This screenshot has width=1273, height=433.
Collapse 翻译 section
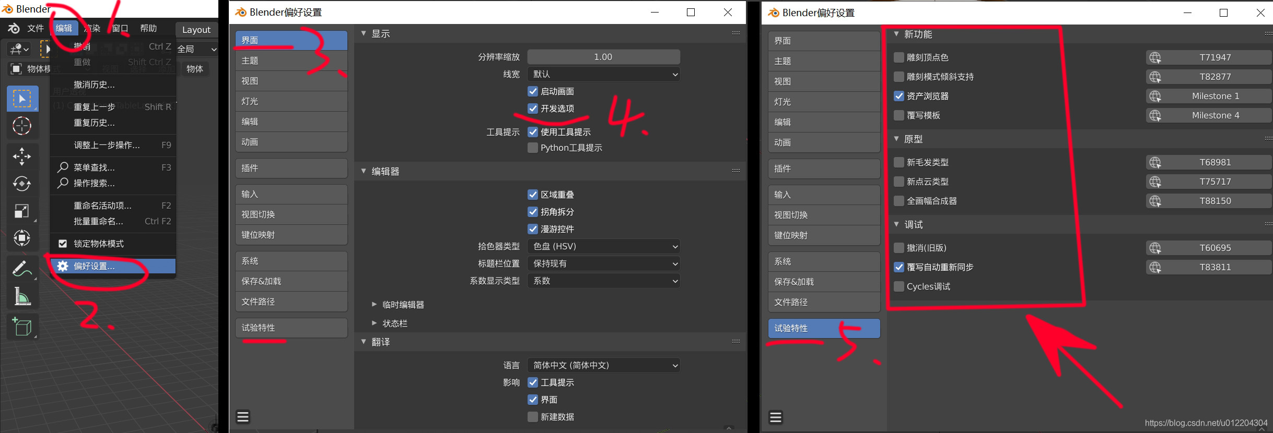[x=364, y=342]
